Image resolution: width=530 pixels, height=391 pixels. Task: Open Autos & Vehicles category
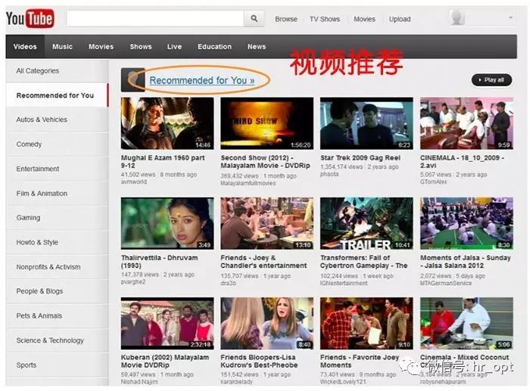(57, 119)
